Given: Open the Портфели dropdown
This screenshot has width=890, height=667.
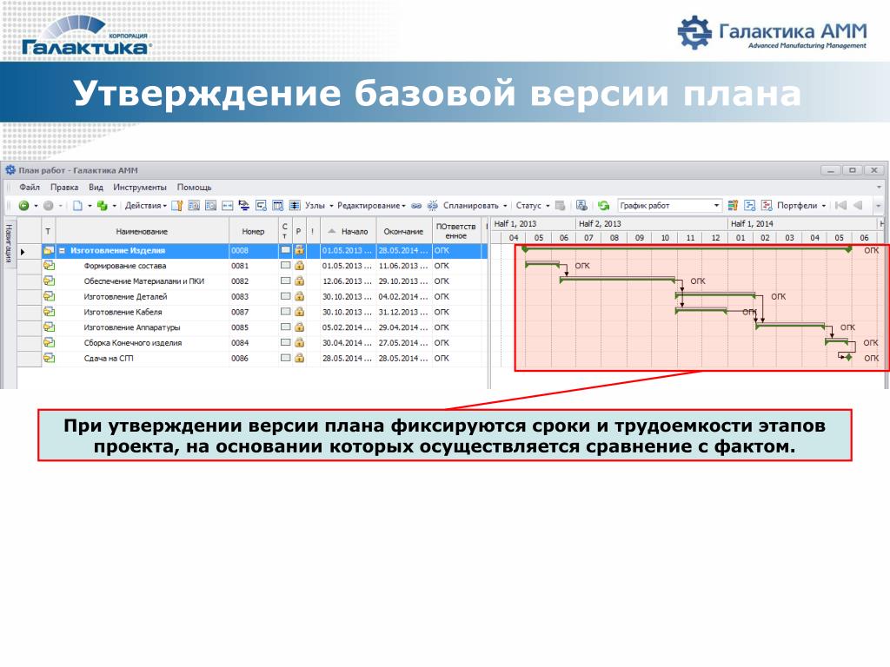Looking at the screenshot, I should coord(800,205).
